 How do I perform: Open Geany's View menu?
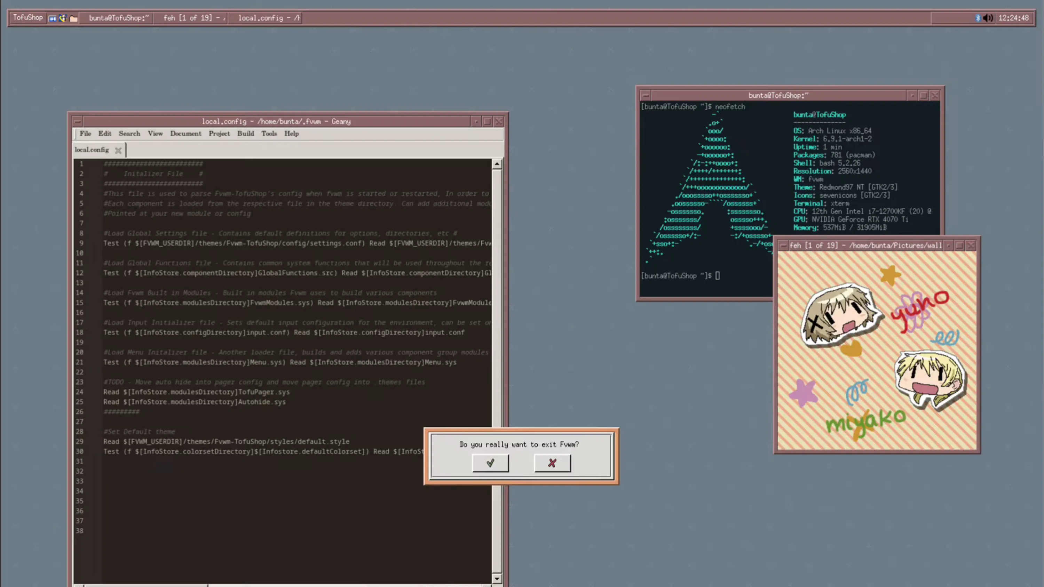click(155, 134)
